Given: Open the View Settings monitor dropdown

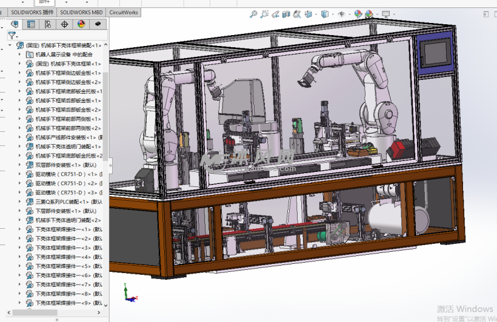Looking at the screenshot, I should (x=386, y=14).
